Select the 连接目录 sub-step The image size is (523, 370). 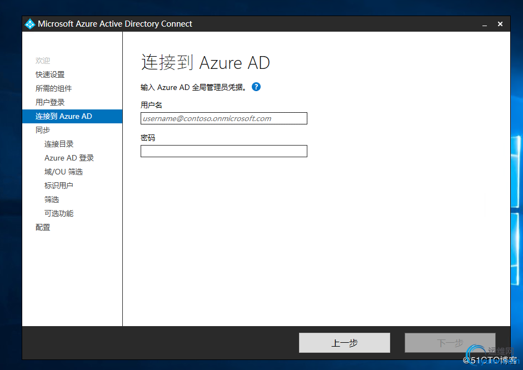(59, 144)
